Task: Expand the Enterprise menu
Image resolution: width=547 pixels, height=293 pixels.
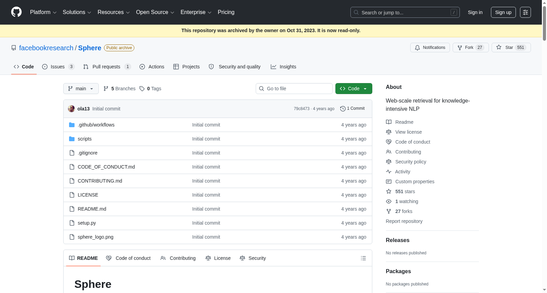Action: [196, 12]
